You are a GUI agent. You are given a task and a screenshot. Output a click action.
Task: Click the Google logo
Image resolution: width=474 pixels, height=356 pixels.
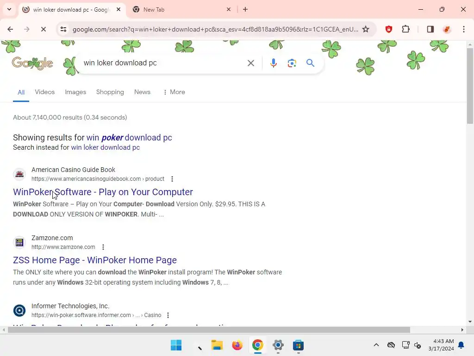coord(32,63)
